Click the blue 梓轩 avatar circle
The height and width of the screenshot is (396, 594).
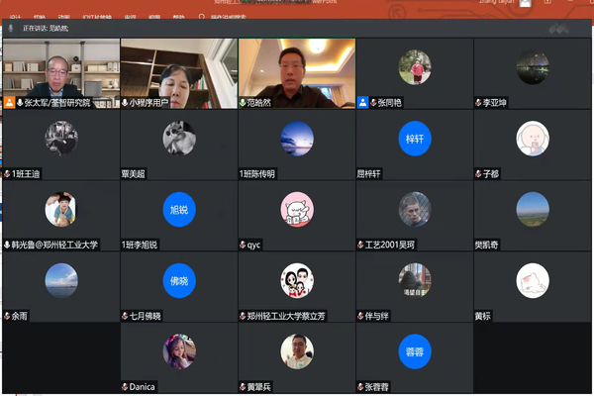(x=414, y=139)
